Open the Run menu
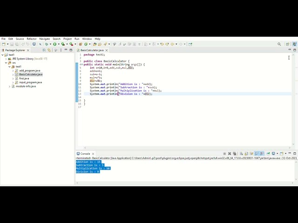 tap(77, 39)
